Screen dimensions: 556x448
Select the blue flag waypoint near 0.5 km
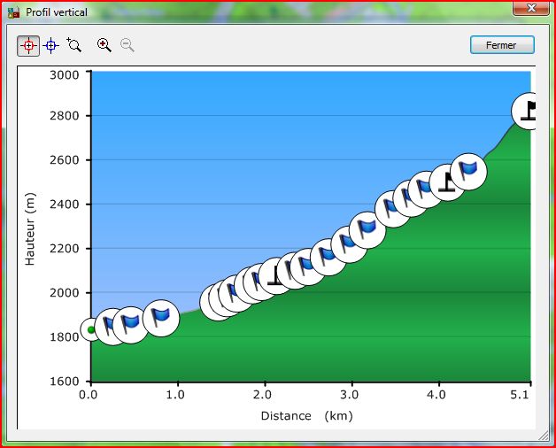coord(131,324)
